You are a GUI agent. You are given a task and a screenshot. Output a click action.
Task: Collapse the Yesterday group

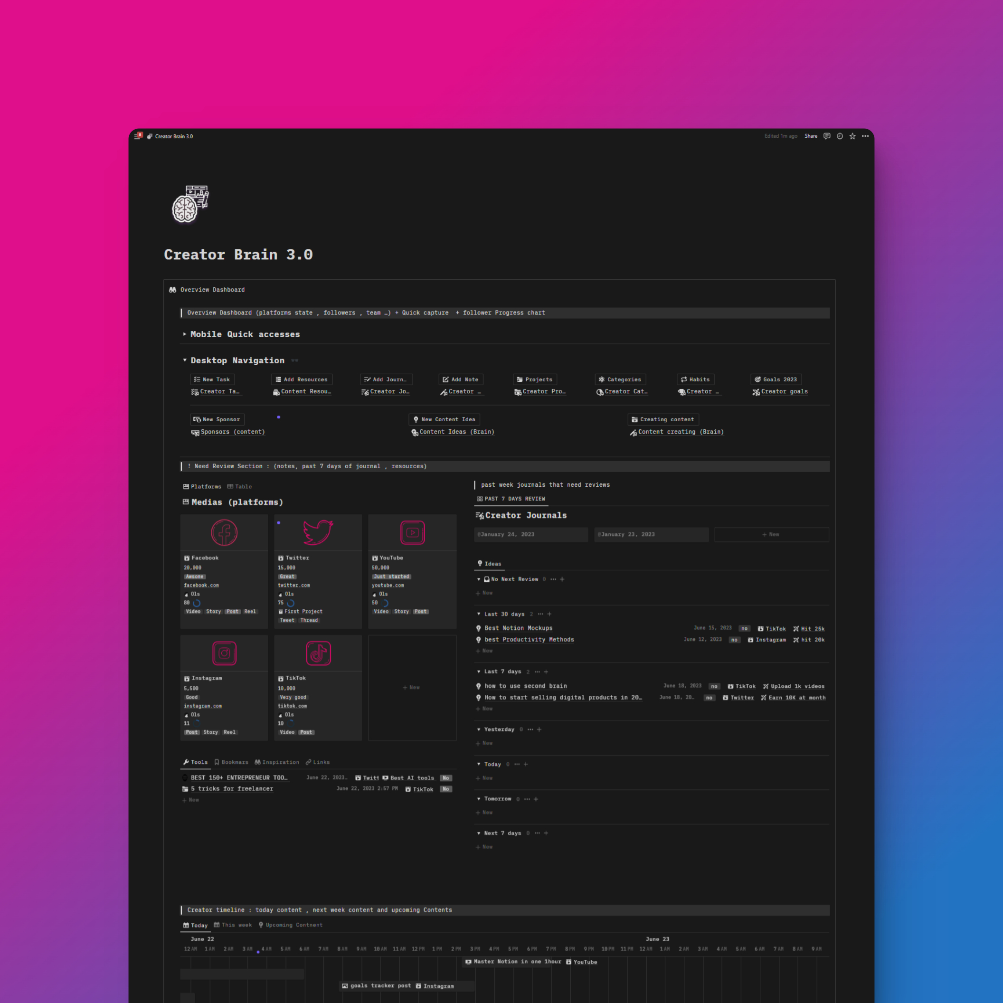pyautogui.click(x=479, y=729)
